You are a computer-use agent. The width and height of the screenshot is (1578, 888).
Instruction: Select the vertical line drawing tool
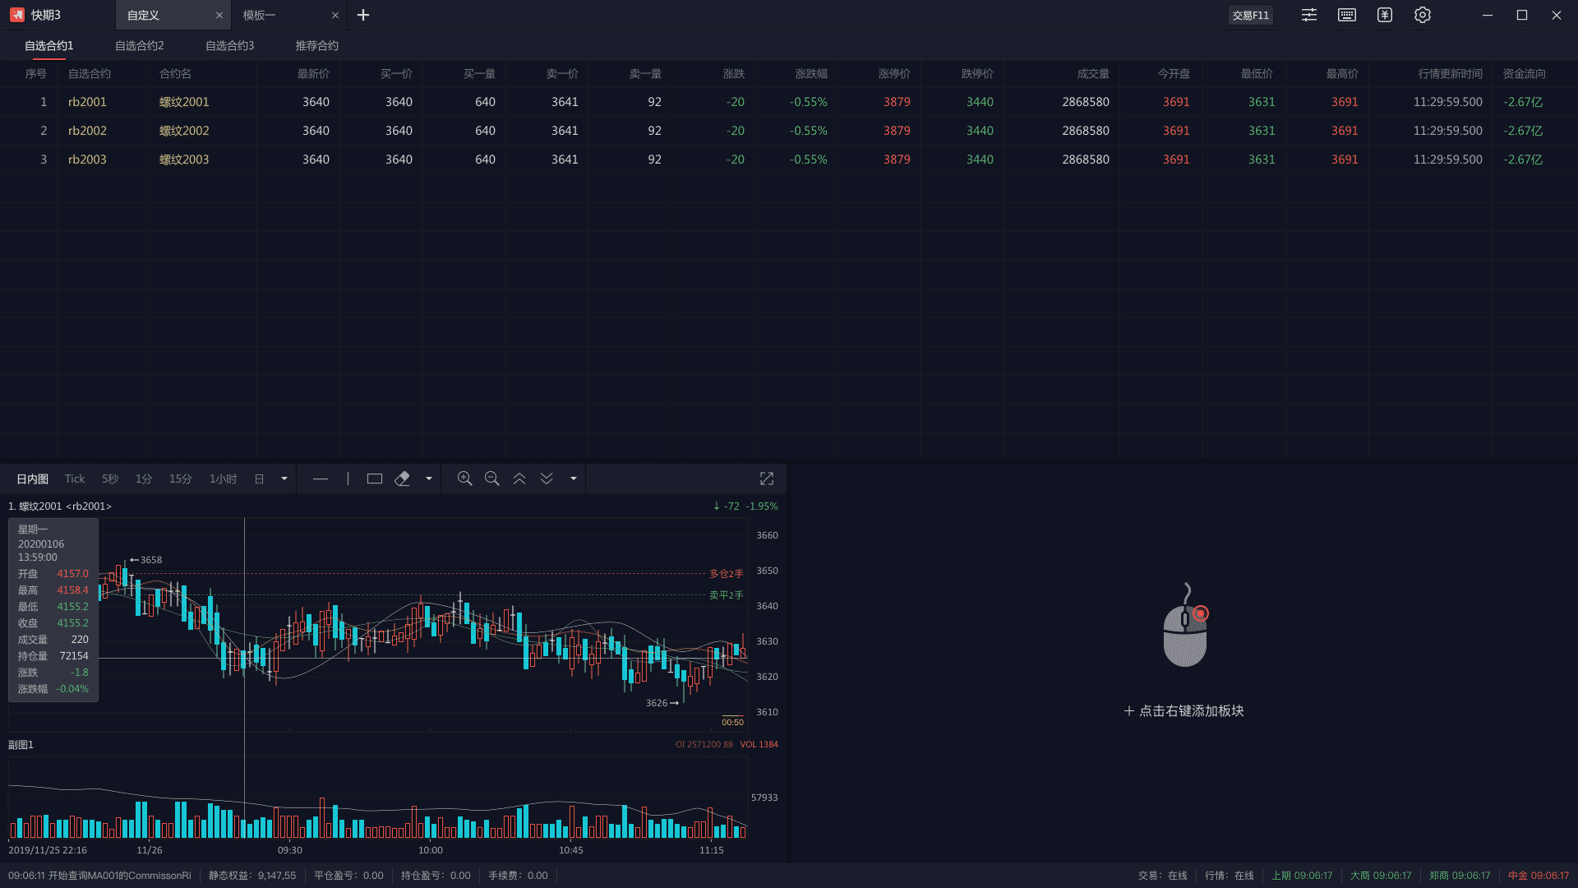(348, 479)
